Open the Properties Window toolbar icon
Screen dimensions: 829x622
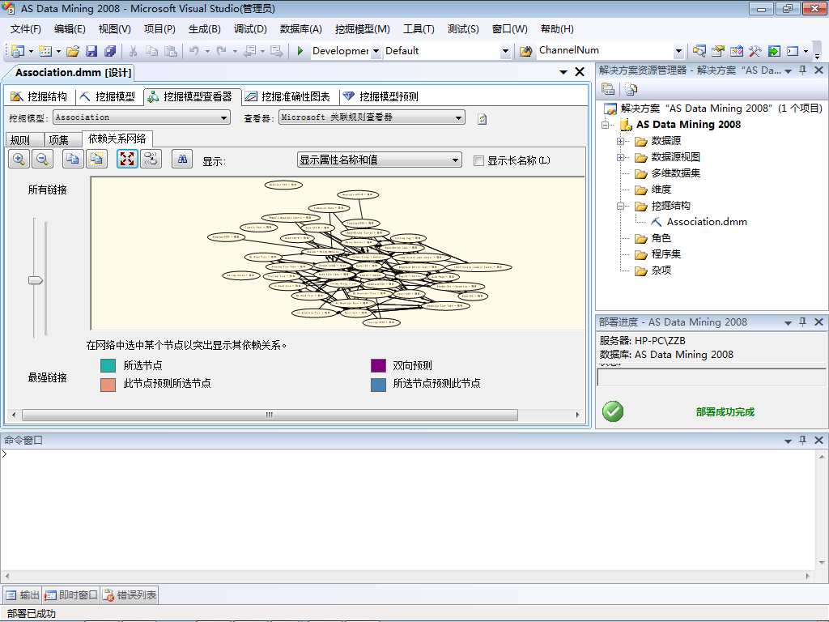(x=717, y=51)
